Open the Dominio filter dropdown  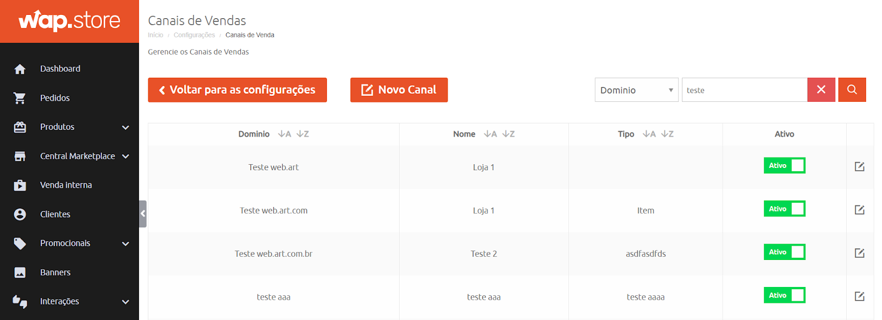[x=637, y=90]
